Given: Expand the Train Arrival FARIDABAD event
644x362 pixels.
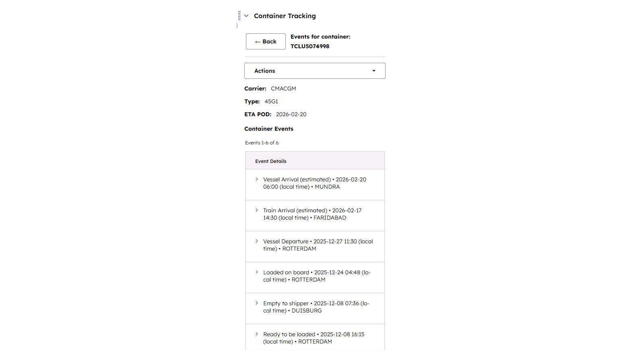Looking at the screenshot, I should [x=257, y=210].
